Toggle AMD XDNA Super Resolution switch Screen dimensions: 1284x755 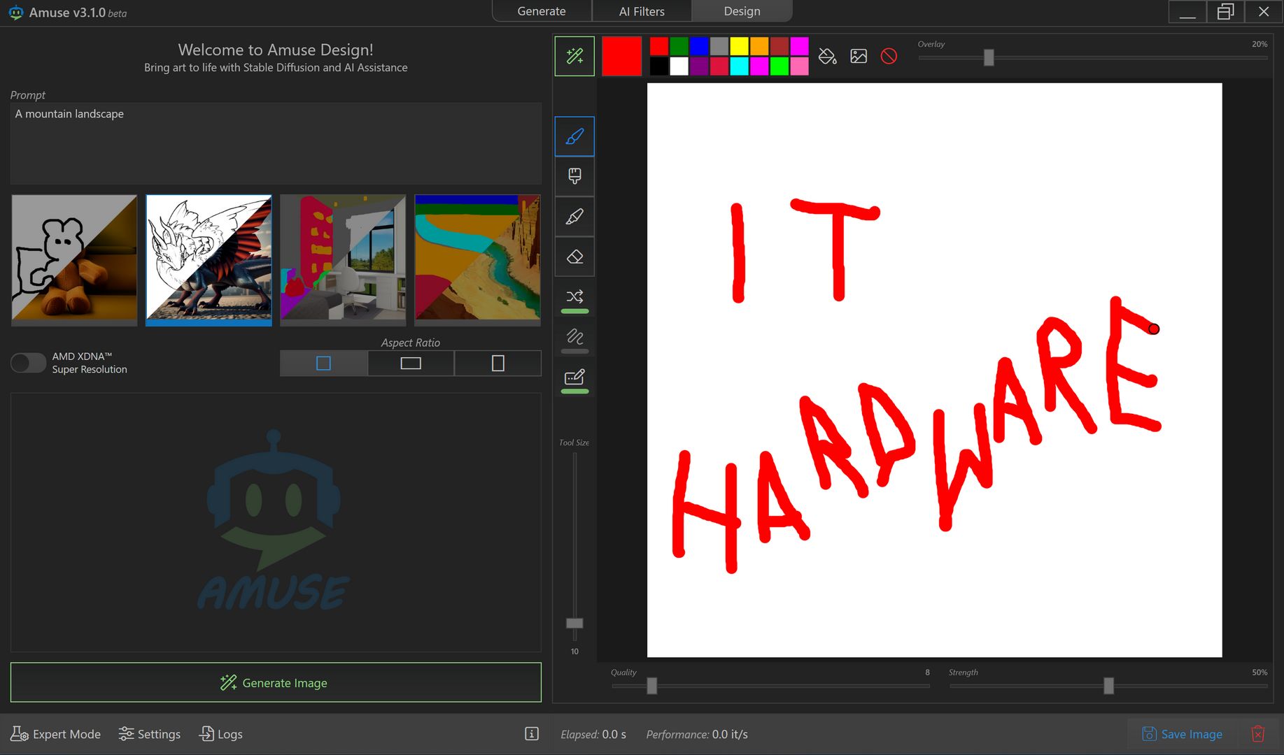coord(29,363)
